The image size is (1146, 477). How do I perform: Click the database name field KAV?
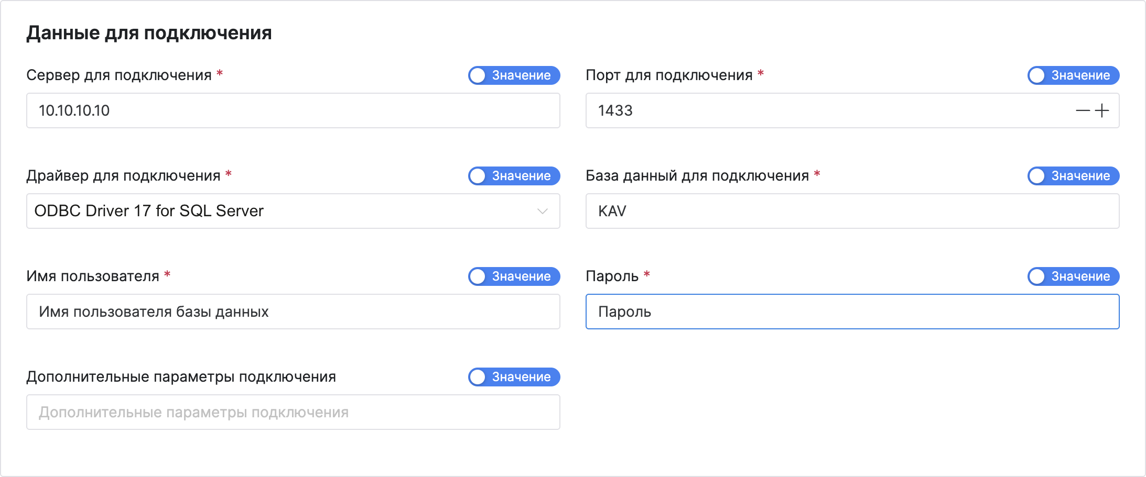852,211
